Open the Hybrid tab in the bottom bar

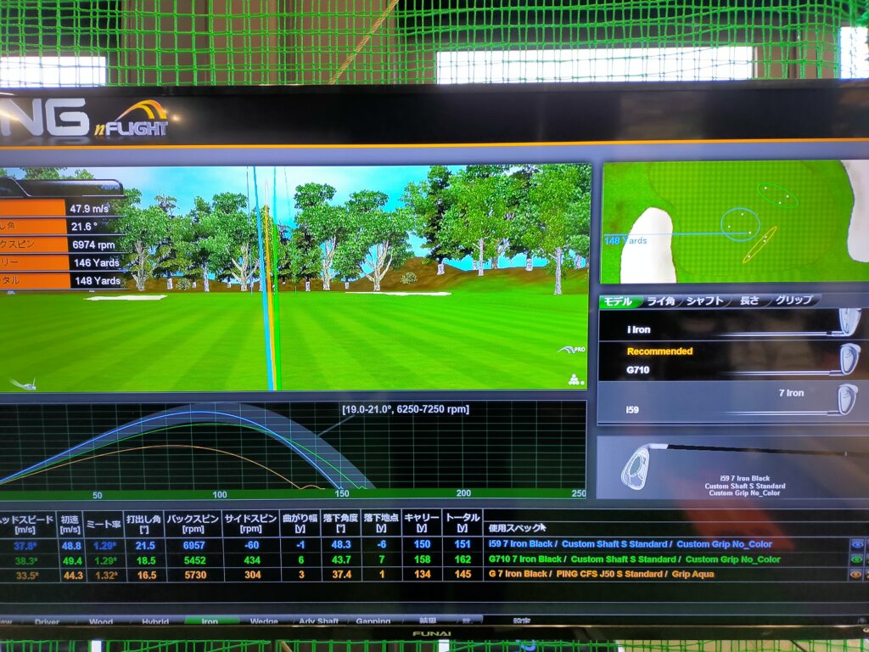pyautogui.click(x=155, y=621)
